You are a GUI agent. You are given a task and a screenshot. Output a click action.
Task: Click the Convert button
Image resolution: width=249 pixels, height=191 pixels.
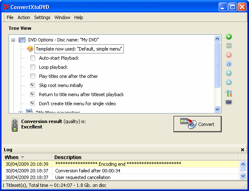(x=197, y=124)
